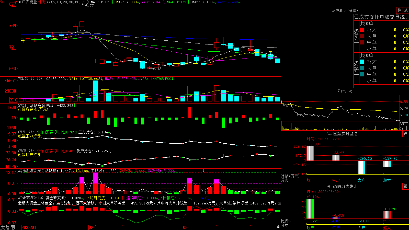
Task: Click the red question mark help icon
Action: tap(16, 2)
